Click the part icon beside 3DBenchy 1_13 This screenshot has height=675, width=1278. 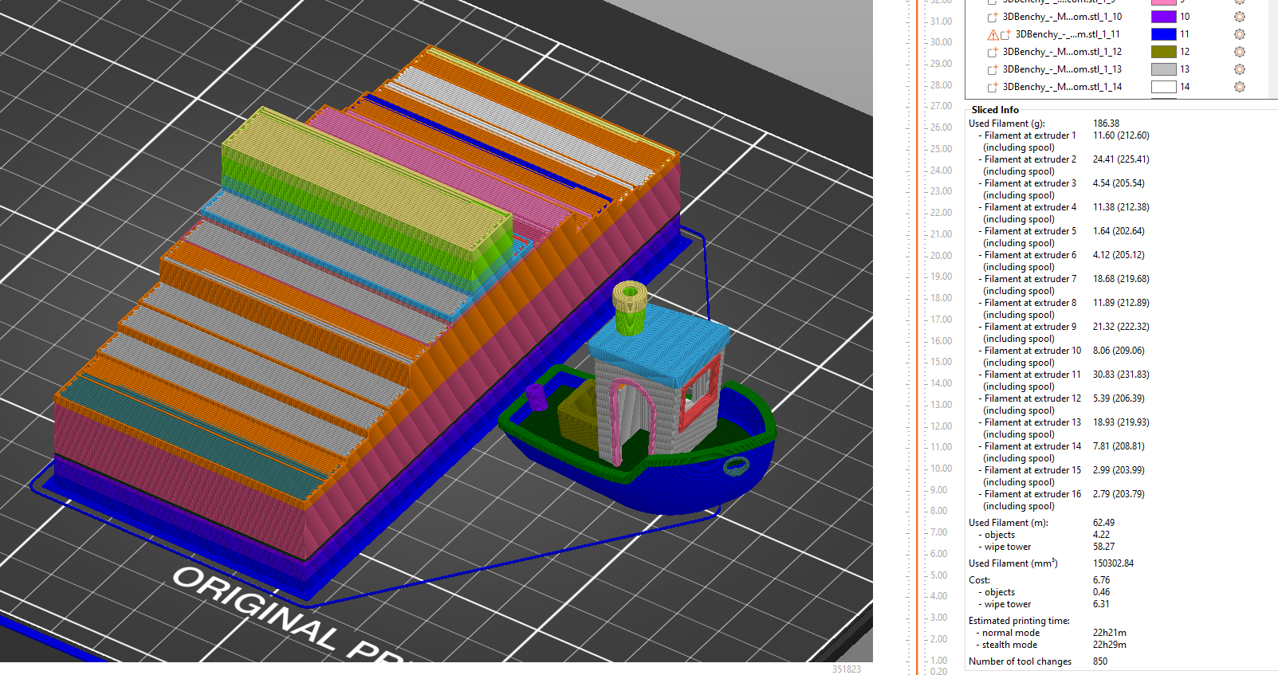[x=993, y=69]
